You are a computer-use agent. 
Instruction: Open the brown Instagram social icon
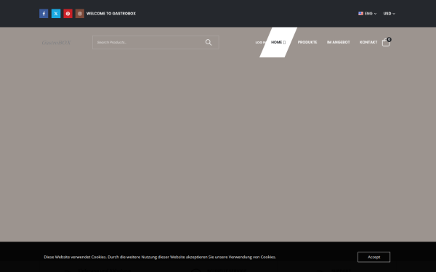80,14
